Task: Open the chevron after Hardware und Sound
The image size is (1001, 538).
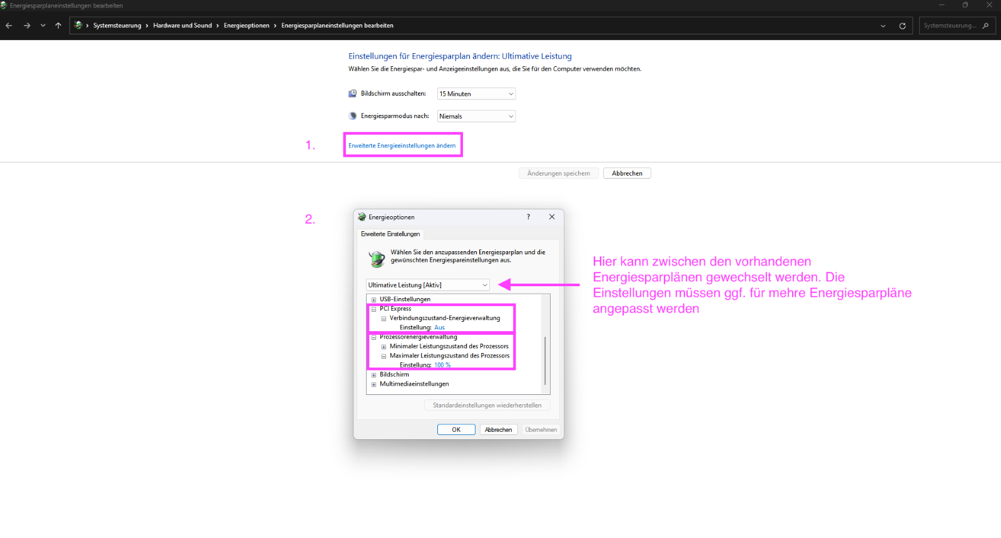Action: click(218, 26)
